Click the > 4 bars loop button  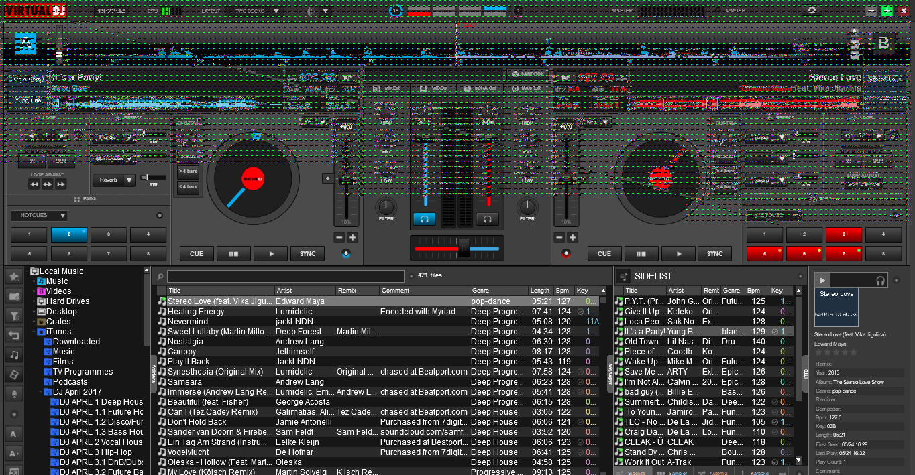click(x=188, y=171)
